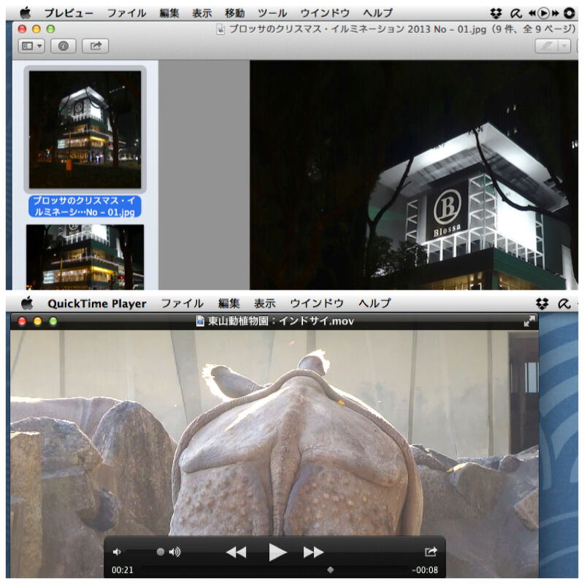Zoom the Preview window with green button
This screenshot has height=584, width=584.
pyautogui.click(x=50, y=29)
